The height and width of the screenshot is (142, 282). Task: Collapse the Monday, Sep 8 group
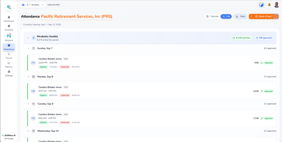point(28,77)
